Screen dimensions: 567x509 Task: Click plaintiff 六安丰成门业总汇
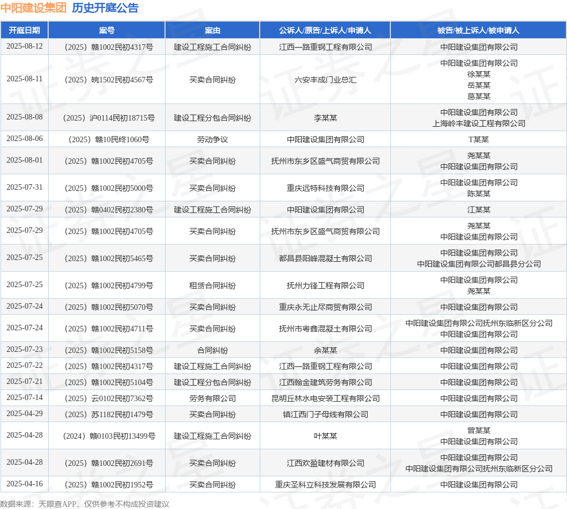pyautogui.click(x=325, y=80)
